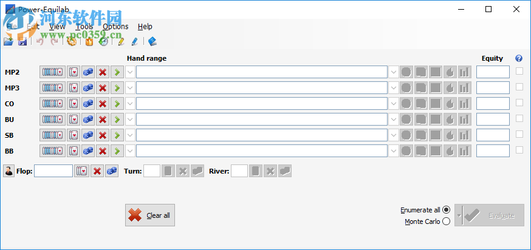Randomize the Flop with the dice icon

coord(112,171)
